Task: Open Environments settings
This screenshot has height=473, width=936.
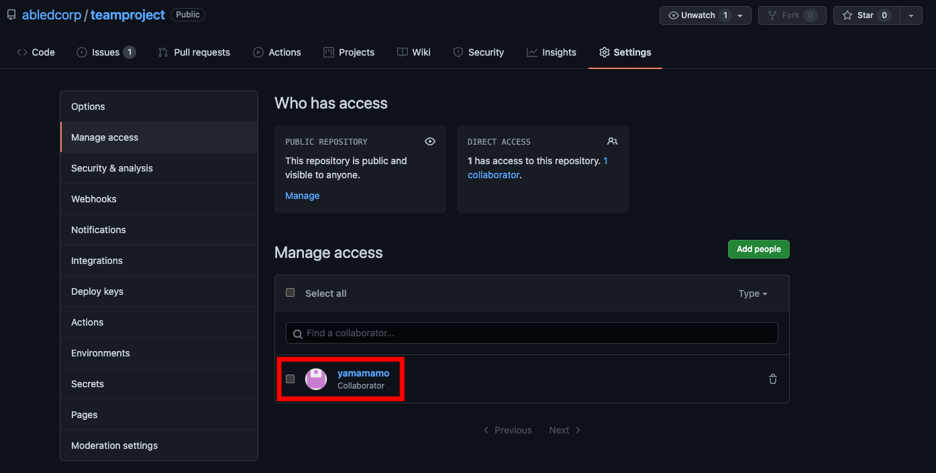Action: tap(159, 353)
